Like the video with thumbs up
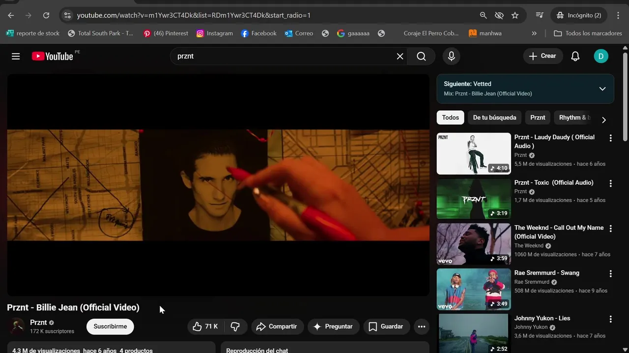This screenshot has width=629, height=353. tap(206, 327)
